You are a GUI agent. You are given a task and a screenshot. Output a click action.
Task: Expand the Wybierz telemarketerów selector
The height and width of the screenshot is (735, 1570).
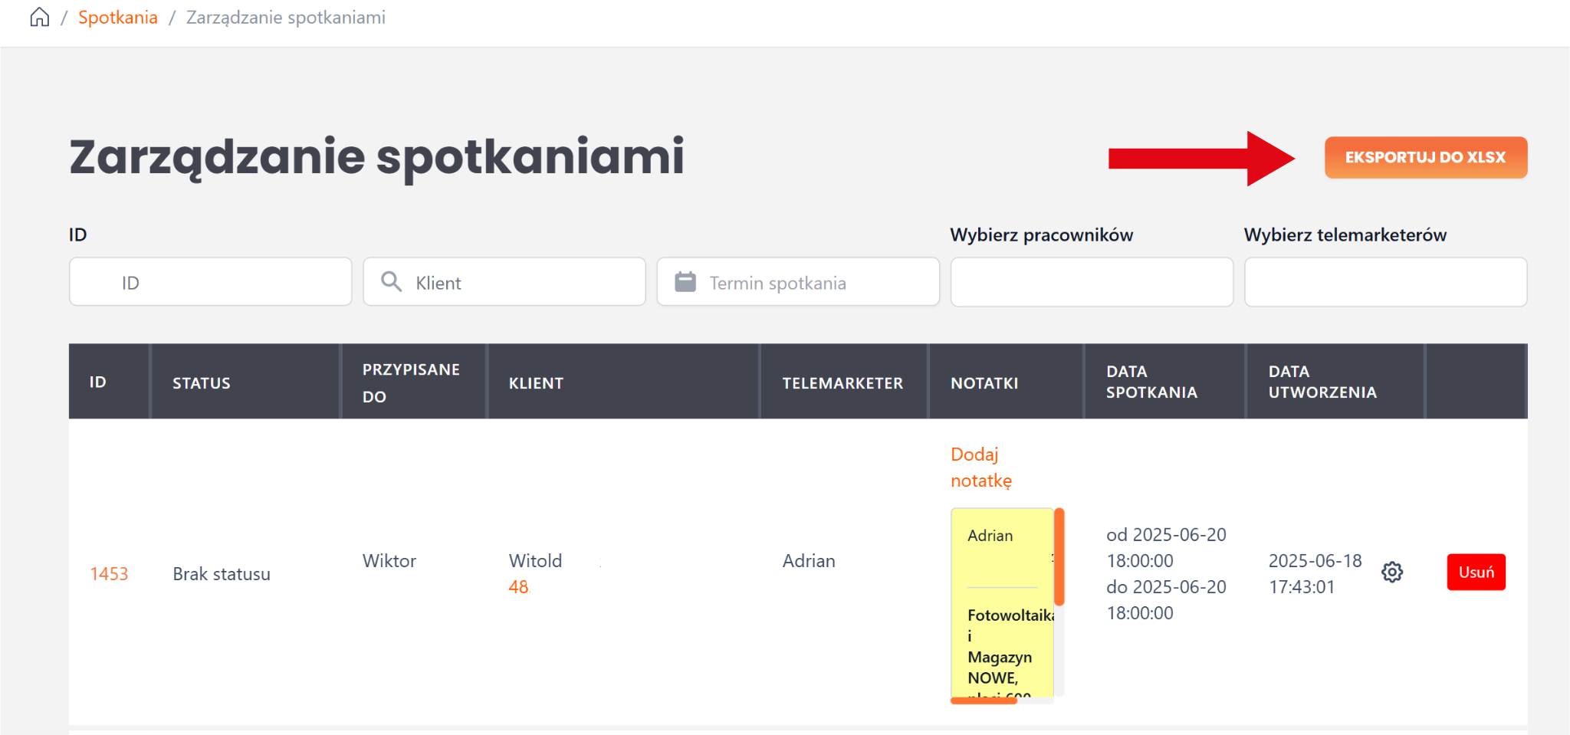tap(1384, 283)
